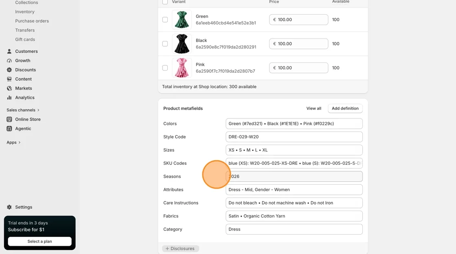The height and width of the screenshot is (254, 456).
Task: Open Growth via its gauge icon
Action: (x=9, y=60)
